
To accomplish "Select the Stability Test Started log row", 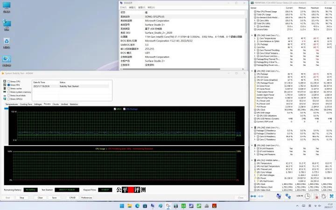I will (70, 86).
